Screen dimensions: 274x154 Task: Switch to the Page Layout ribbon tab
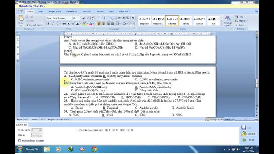click(54, 11)
